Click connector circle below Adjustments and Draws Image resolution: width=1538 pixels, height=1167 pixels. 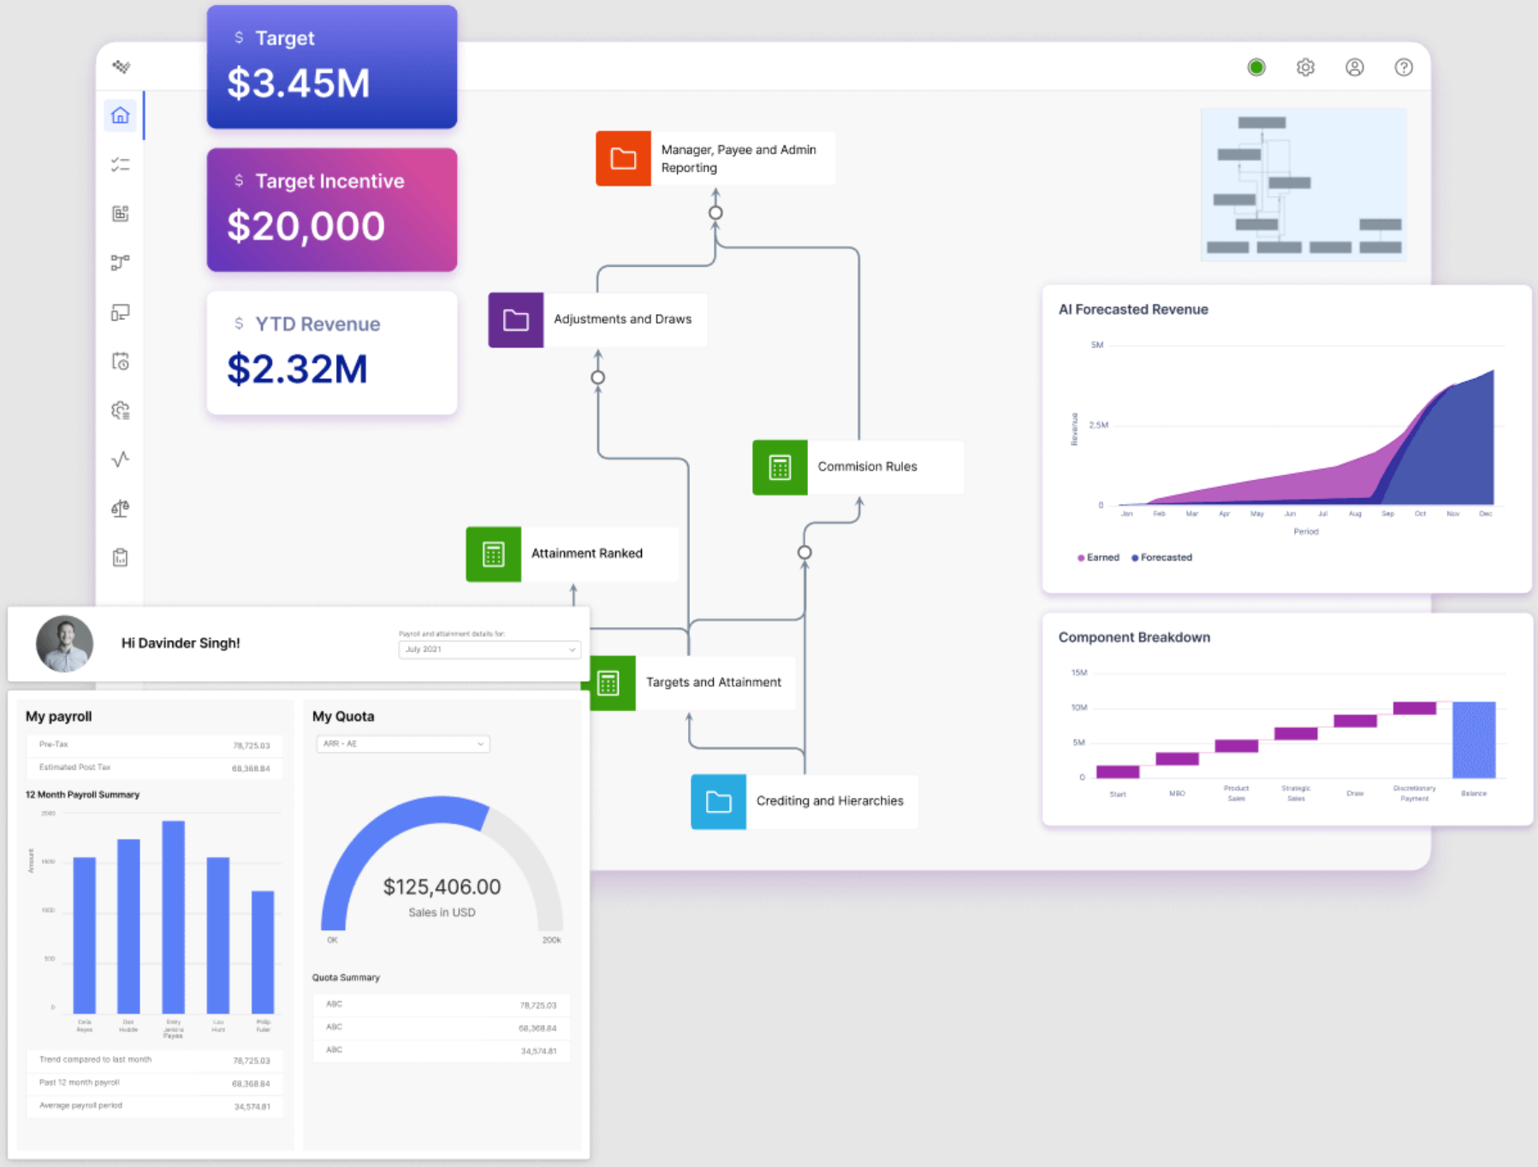pos(598,377)
